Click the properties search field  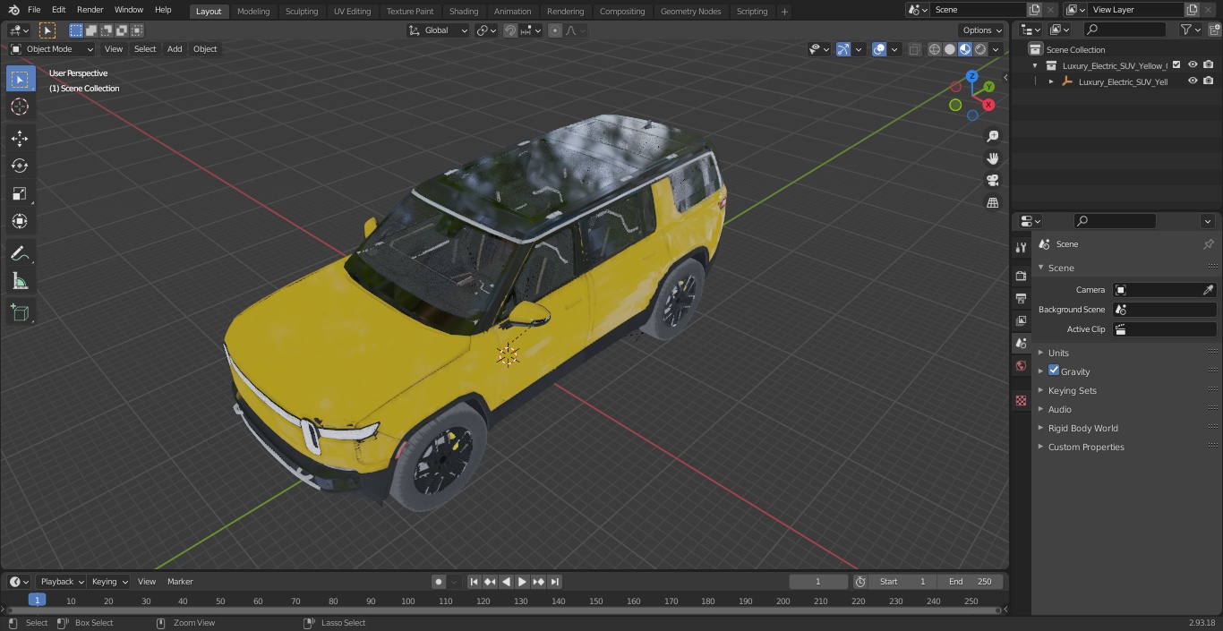[x=1115, y=221]
